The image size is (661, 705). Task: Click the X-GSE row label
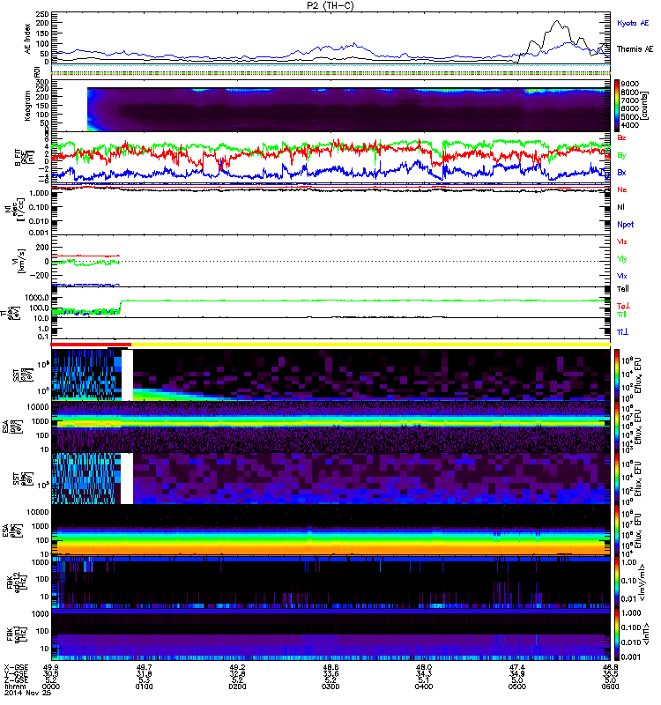click(16, 668)
